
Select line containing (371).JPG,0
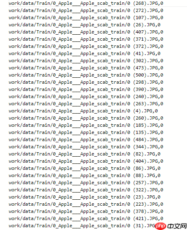(86, 39)
